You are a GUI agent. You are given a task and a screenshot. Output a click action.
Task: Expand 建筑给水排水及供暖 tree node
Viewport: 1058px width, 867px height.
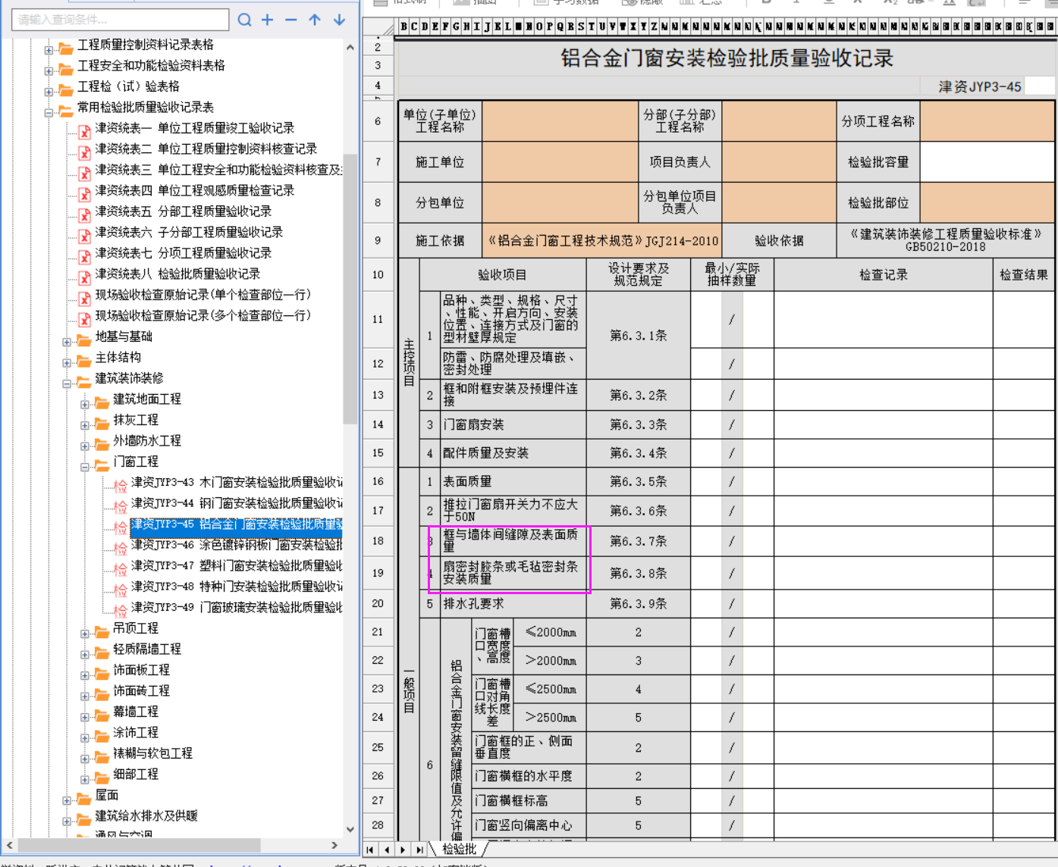(x=67, y=822)
